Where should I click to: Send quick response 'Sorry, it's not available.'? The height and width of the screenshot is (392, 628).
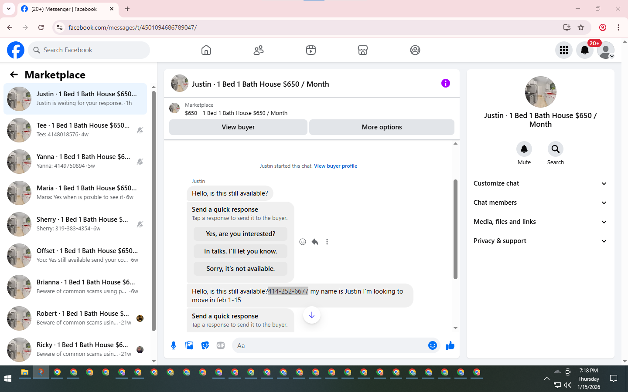tap(241, 269)
